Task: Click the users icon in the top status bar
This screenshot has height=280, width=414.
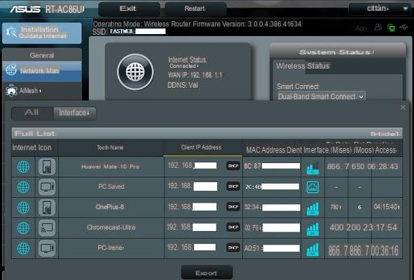Action: pyautogui.click(x=378, y=27)
